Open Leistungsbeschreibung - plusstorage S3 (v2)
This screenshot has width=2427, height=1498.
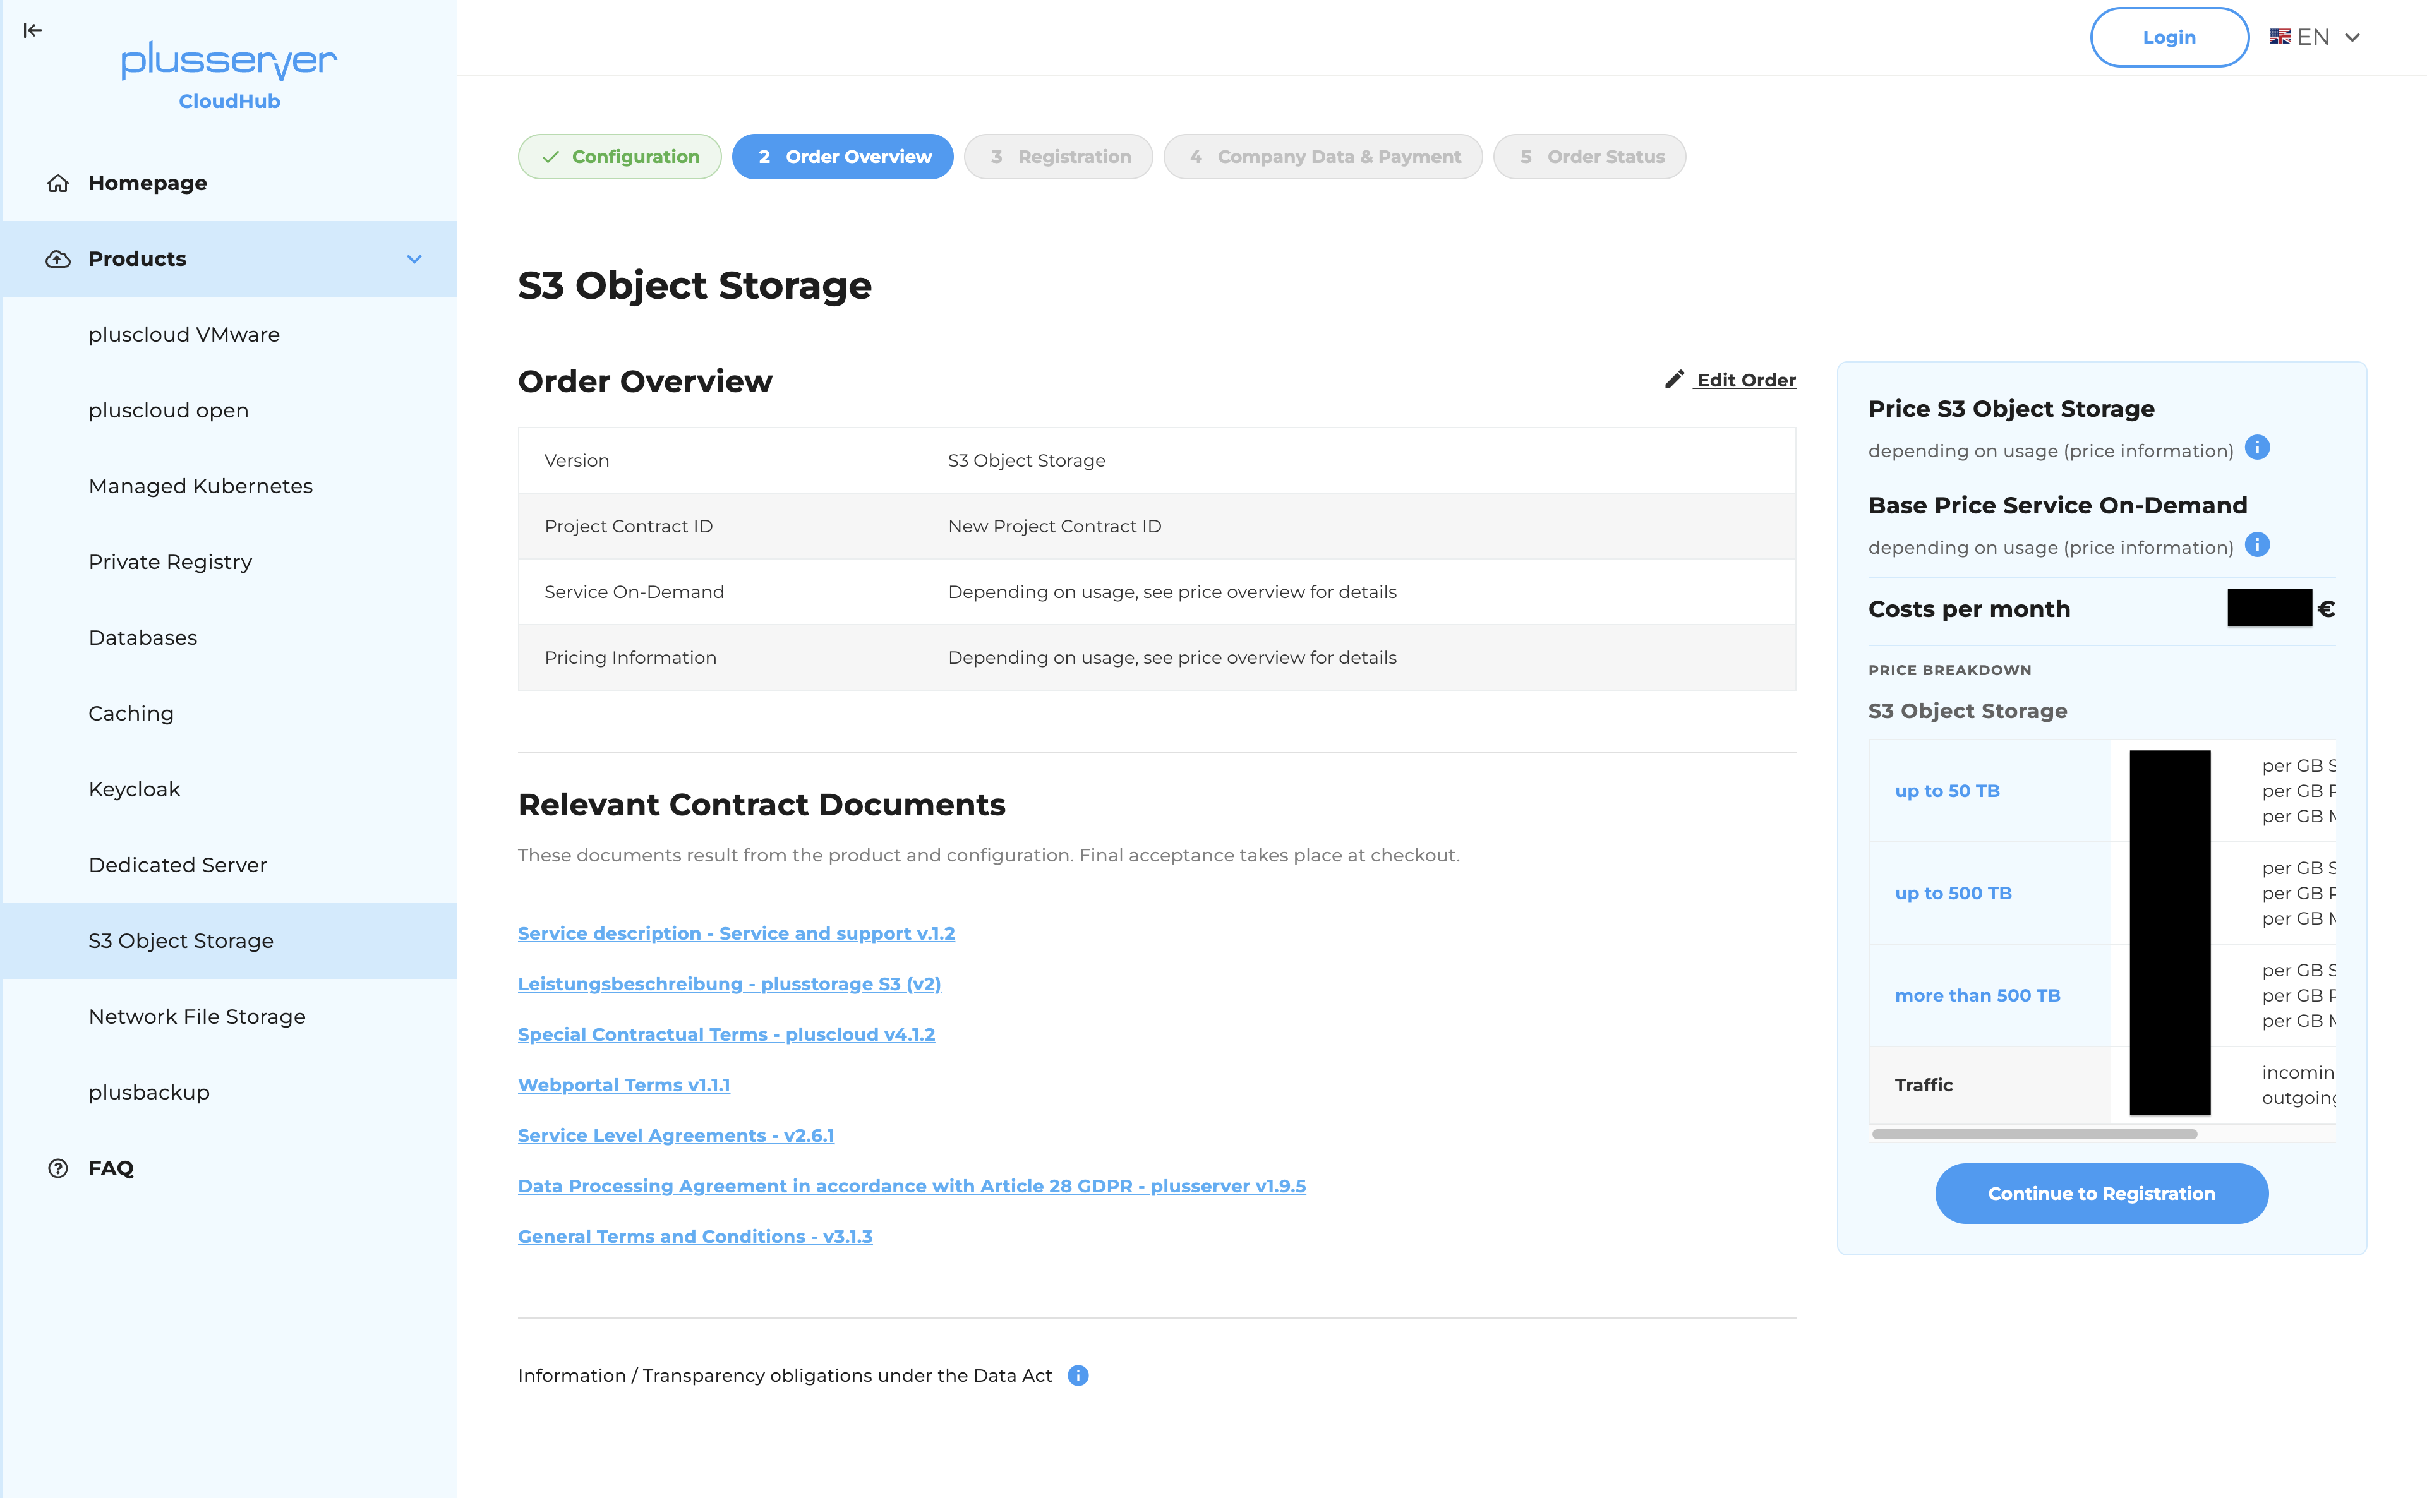point(730,984)
